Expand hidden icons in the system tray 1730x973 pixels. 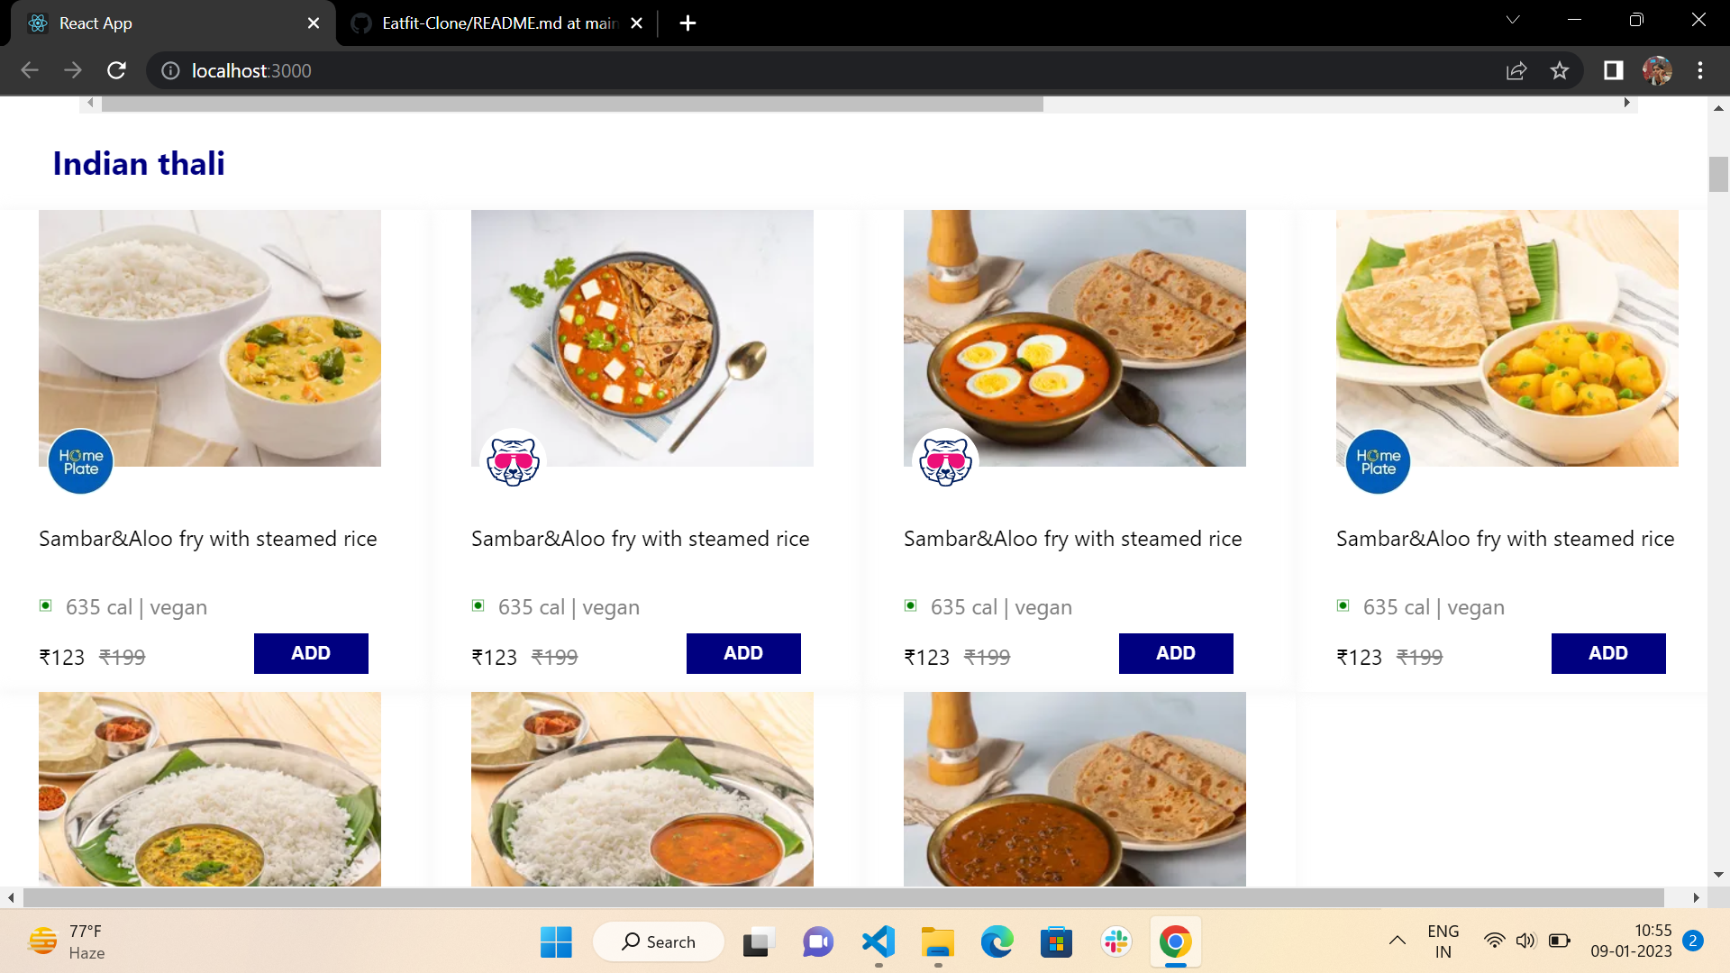pyautogui.click(x=1396, y=941)
